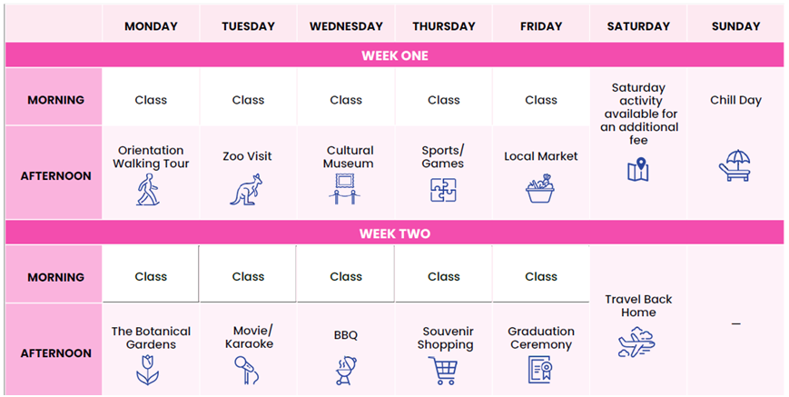789x397 pixels.
Task: Click the walking person icon under Orientation Walking Tour
Action: click(x=148, y=189)
